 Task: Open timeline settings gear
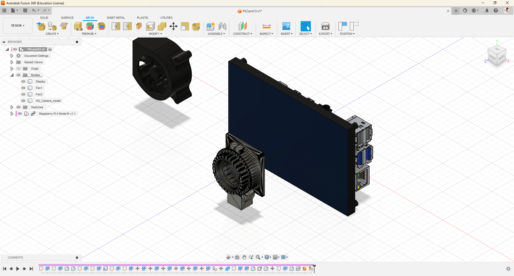508,269
